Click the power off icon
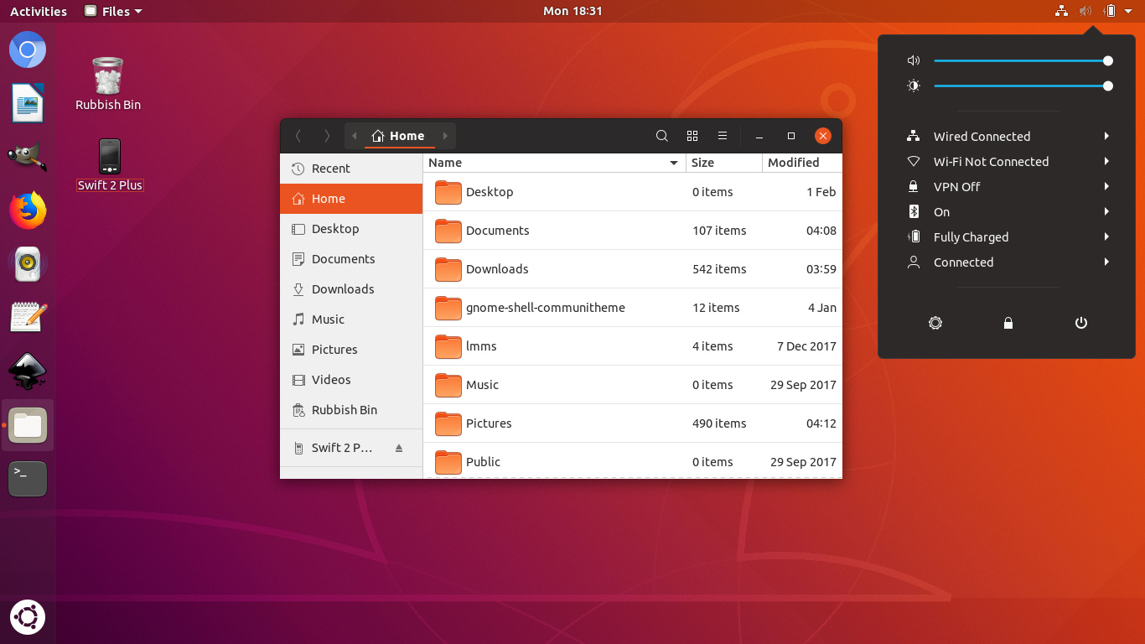Screen dimensions: 1145x644 [1081, 323]
